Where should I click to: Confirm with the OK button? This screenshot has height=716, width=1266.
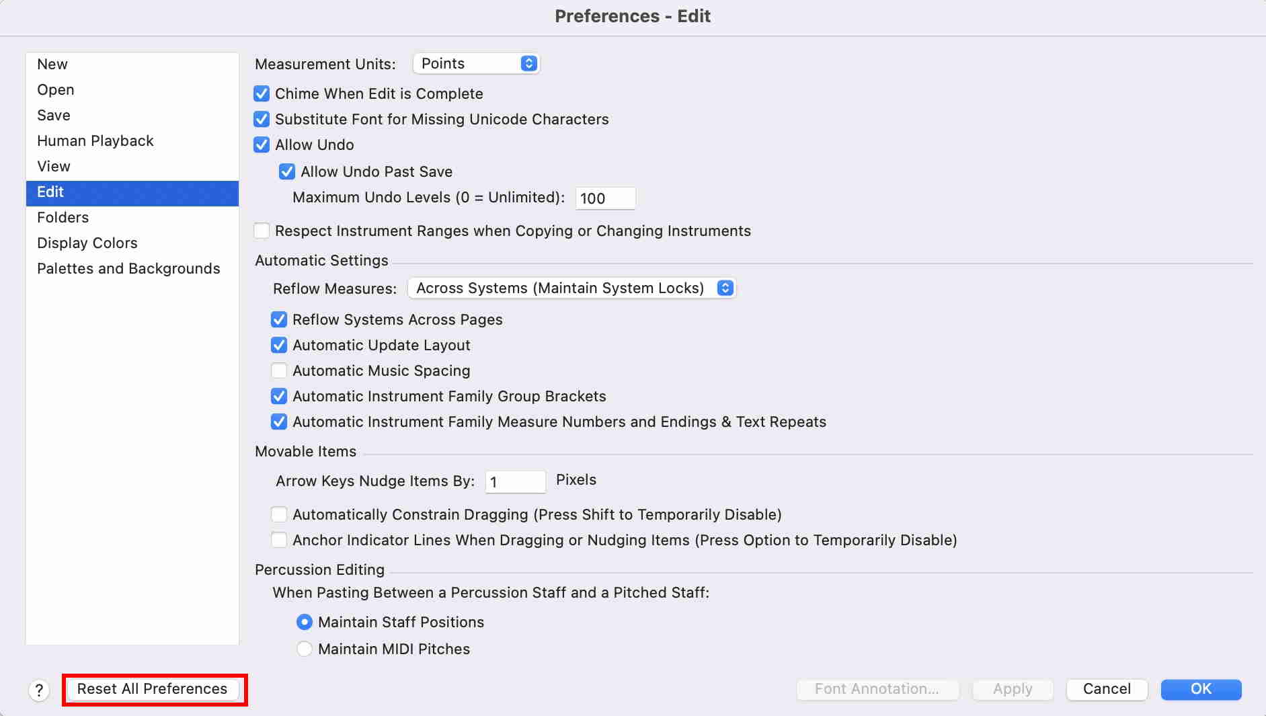[1201, 689]
